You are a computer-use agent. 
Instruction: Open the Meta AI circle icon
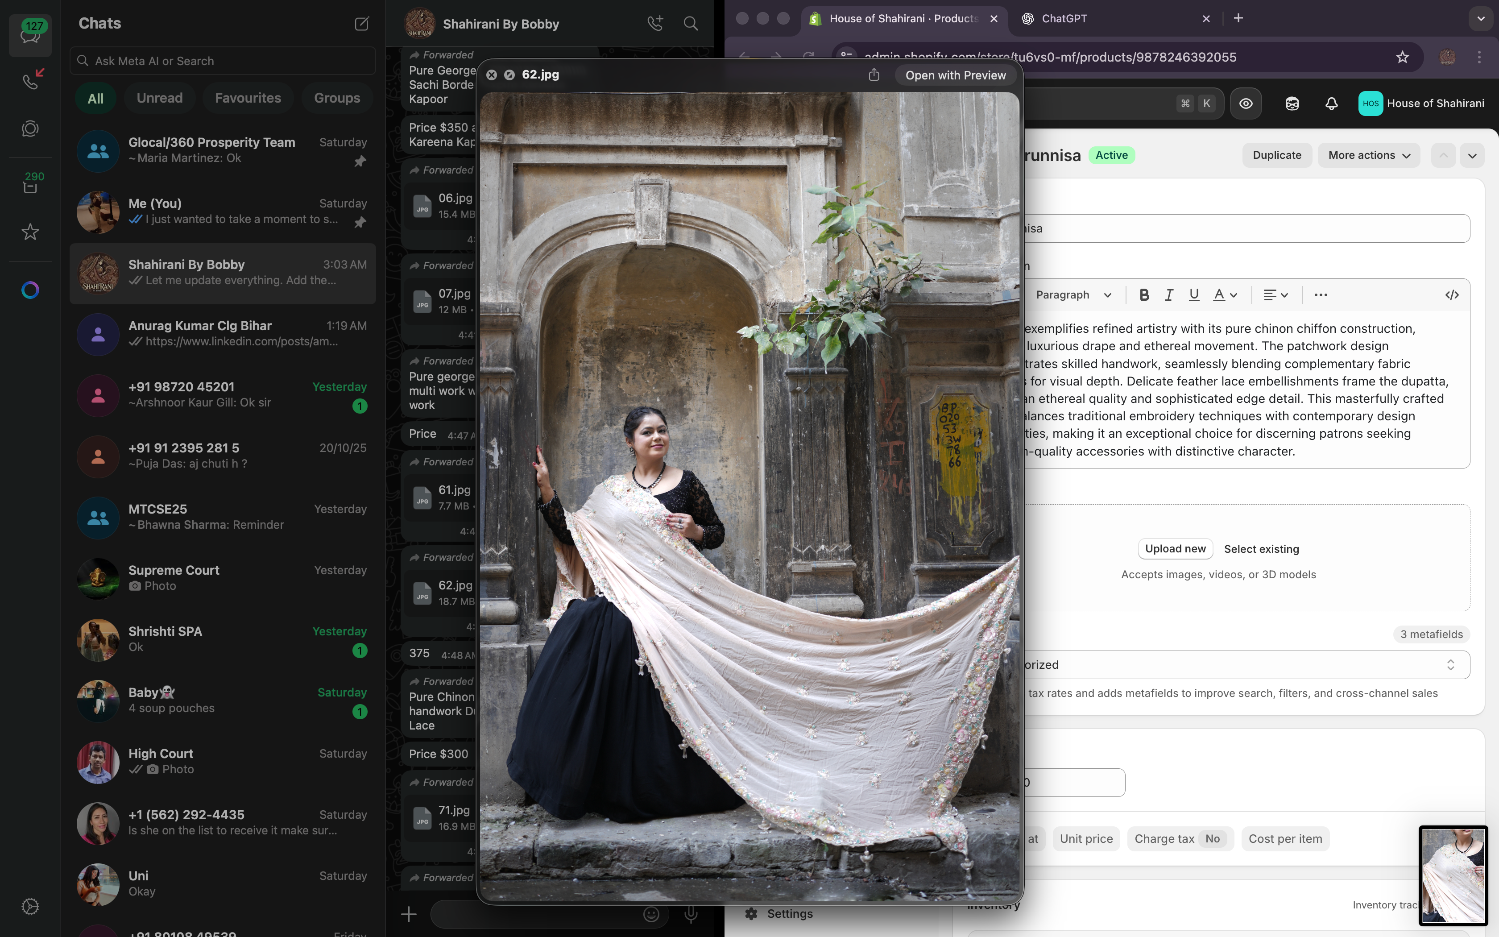30,290
